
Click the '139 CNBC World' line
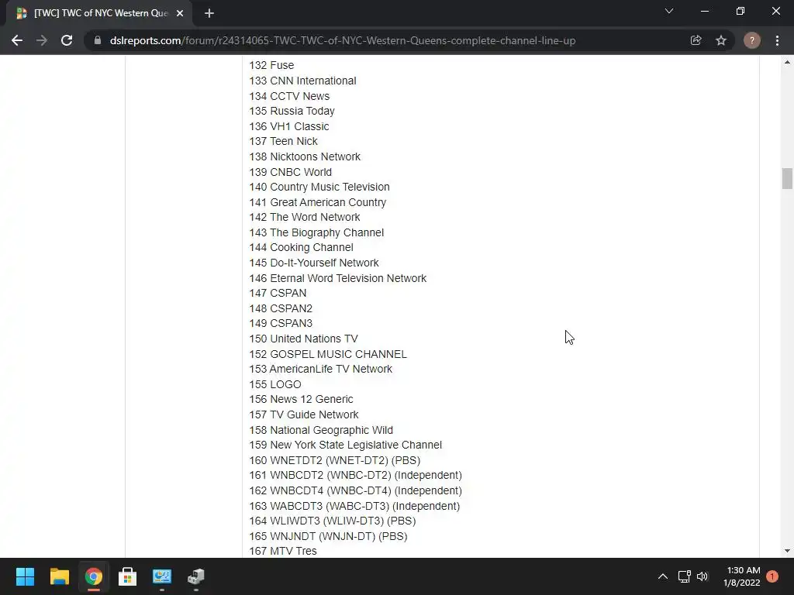click(x=291, y=171)
